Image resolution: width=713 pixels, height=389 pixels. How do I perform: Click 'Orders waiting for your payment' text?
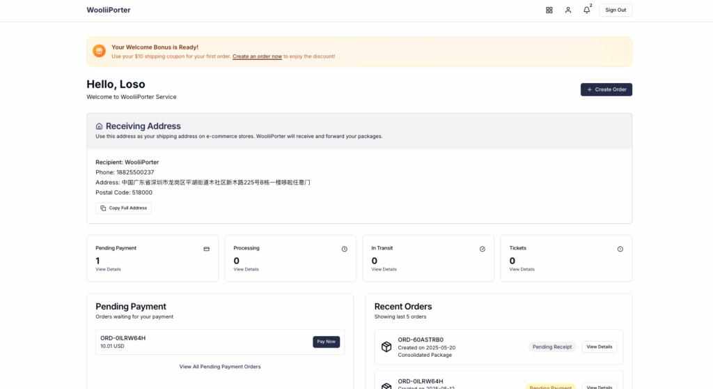(134, 316)
